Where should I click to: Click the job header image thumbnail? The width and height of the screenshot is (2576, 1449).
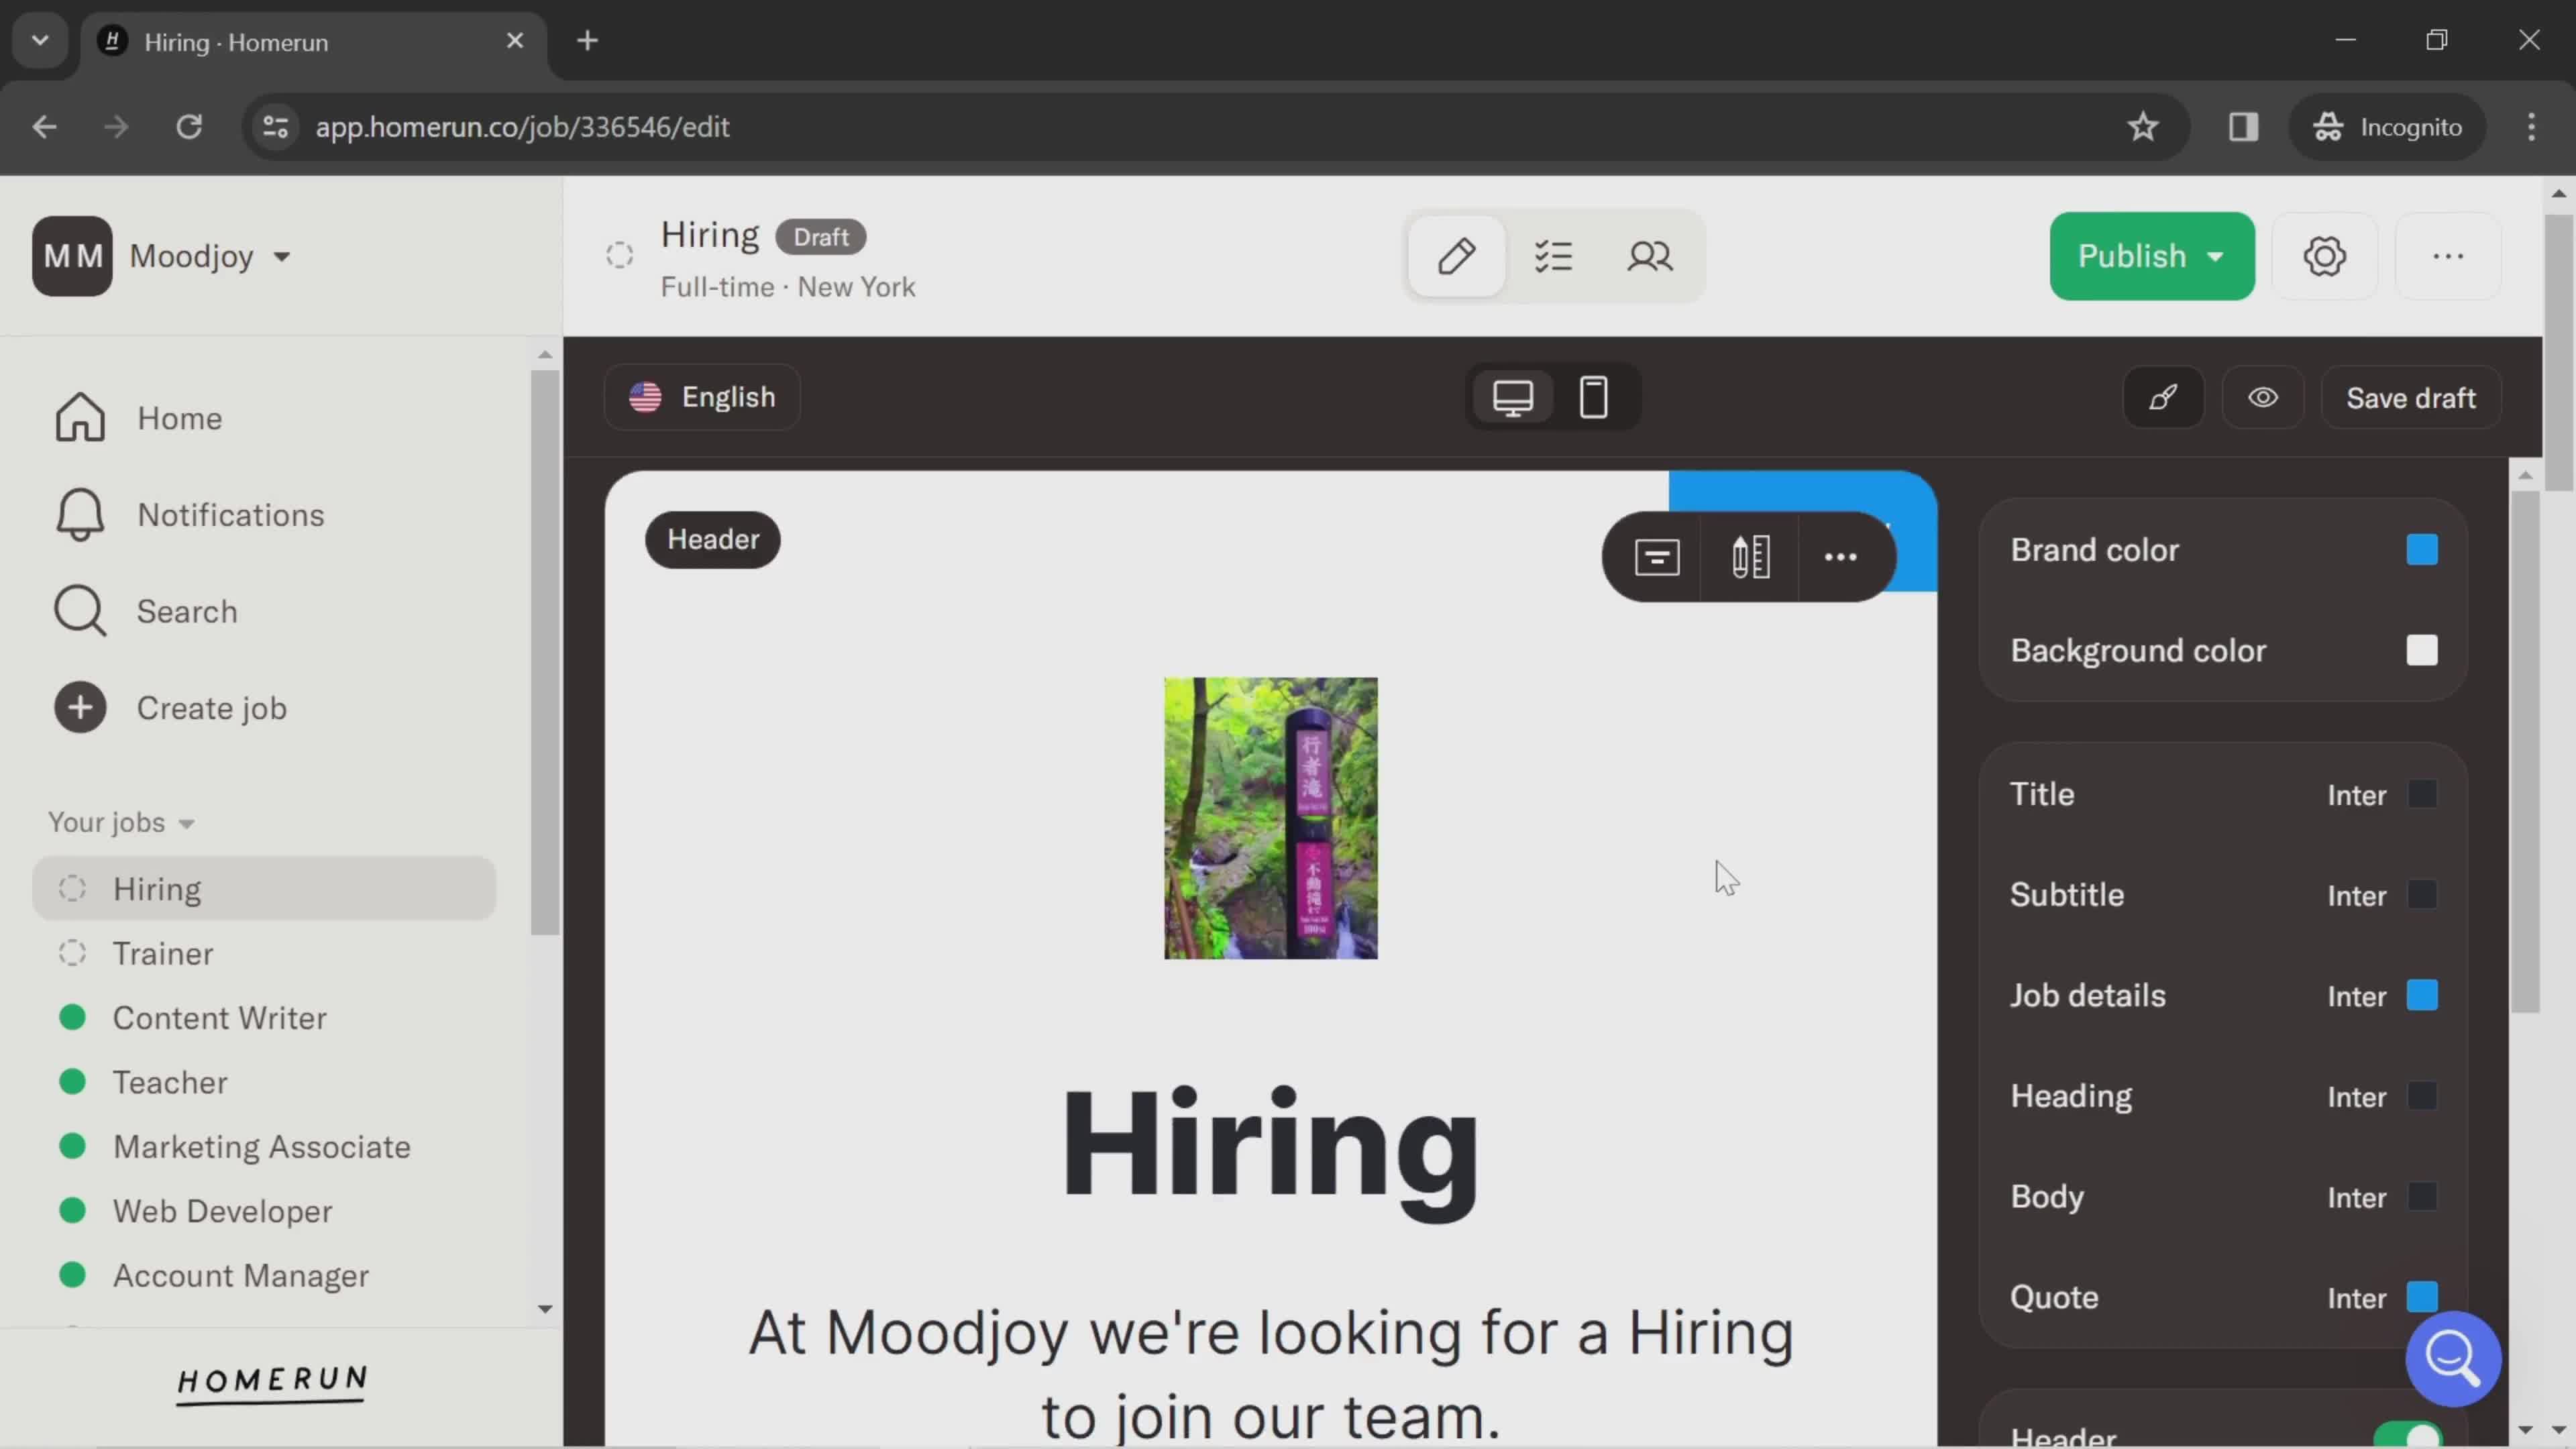click(x=1271, y=817)
